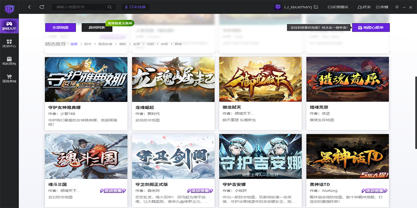417x208 pixels.
Task: Select the 角色扮演 category filter
Action: point(105,44)
